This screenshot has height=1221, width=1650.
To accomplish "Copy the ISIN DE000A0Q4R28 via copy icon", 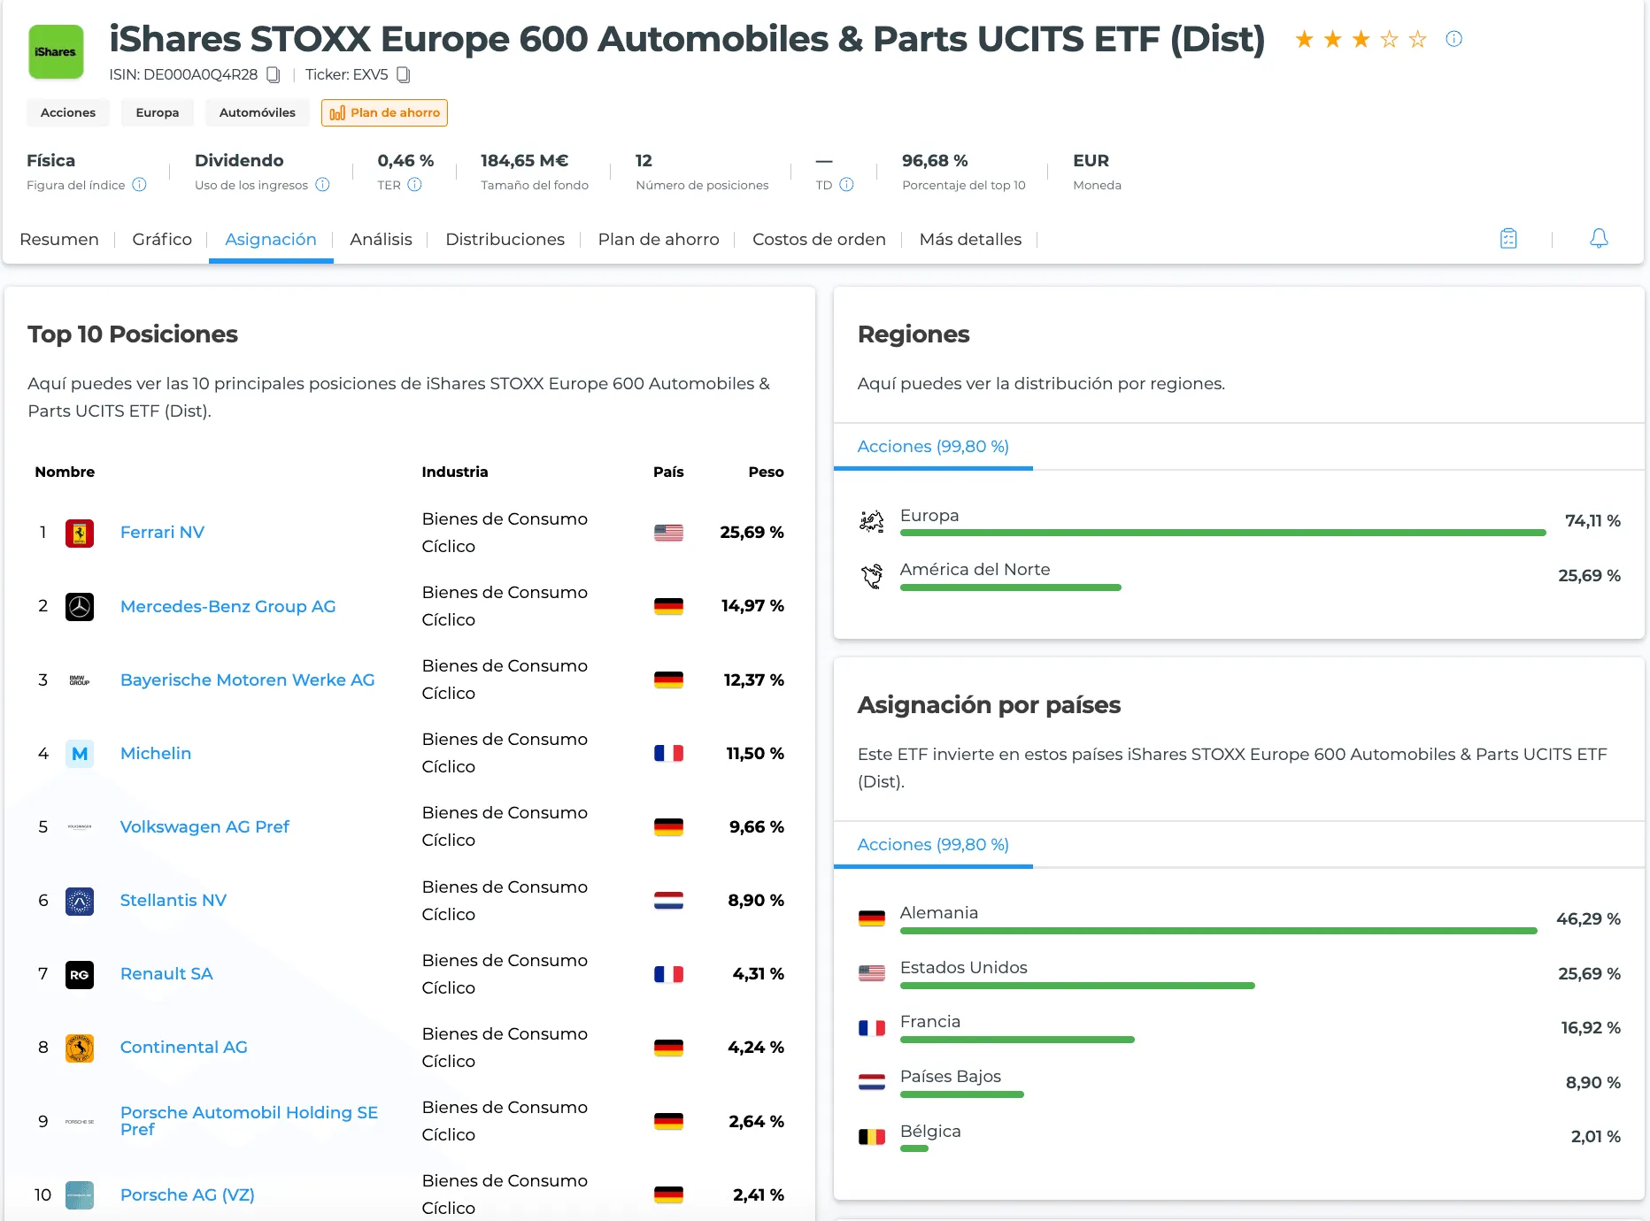I will (274, 75).
